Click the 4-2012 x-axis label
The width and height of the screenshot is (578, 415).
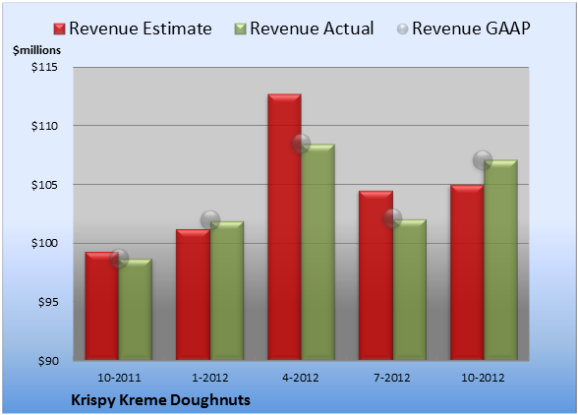tap(301, 378)
